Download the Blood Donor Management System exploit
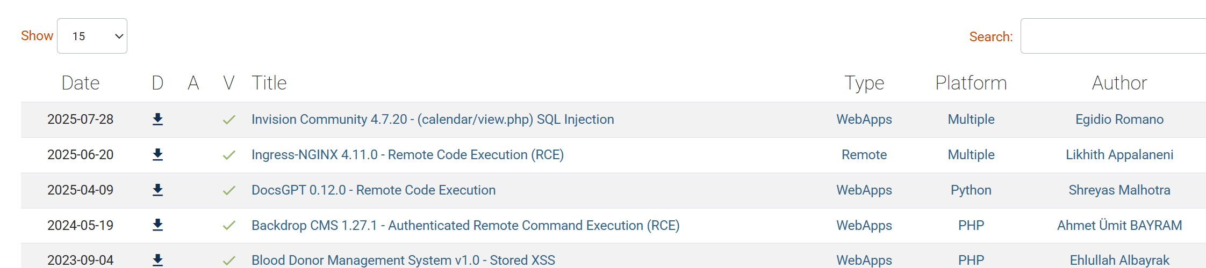Viewport: 1206px width, 268px height. pos(157,260)
